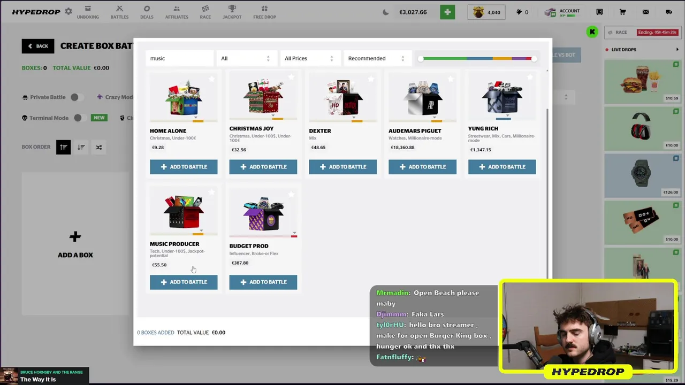
Task: Click 'The Way It Is' now-playing track
Action: 38,380
